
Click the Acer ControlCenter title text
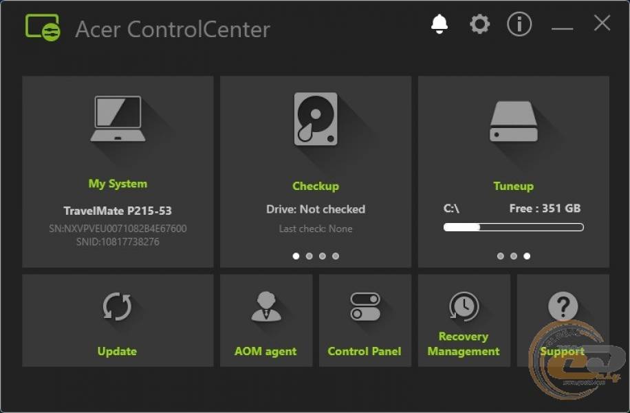(173, 30)
